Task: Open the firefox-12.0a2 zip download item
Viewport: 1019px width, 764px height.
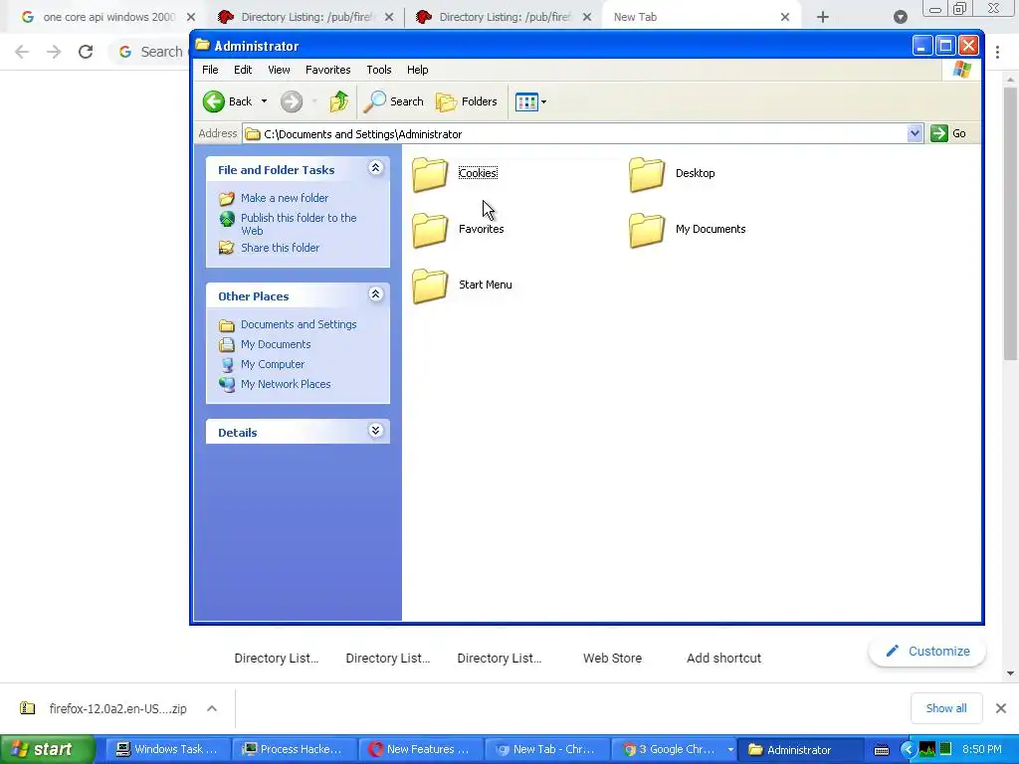Action: (x=103, y=708)
